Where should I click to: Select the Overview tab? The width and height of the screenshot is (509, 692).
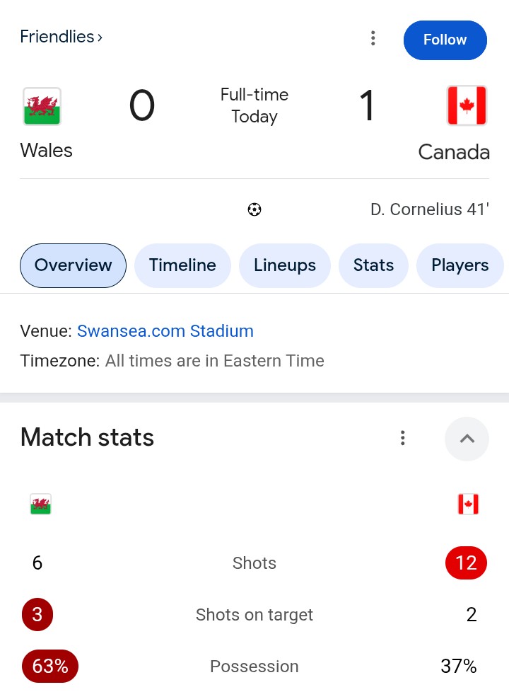coord(73,265)
